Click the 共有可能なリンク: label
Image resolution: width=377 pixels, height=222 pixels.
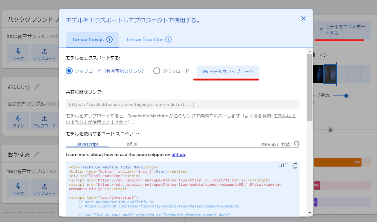(x=84, y=92)
